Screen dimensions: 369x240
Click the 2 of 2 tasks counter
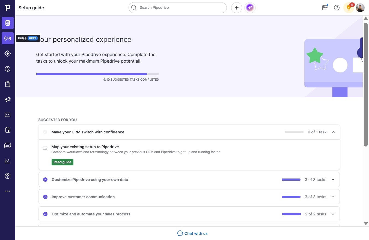point(316,214)
